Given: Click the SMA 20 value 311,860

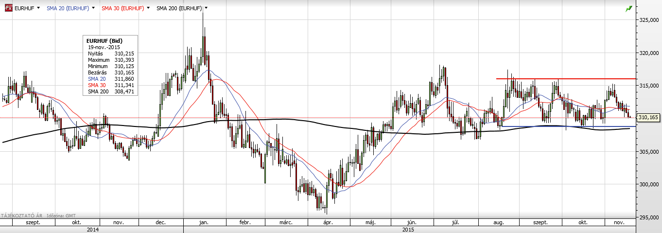Looking at the screenshot, I should (x=125, y=78).
